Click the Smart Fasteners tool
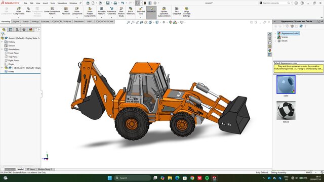The image size is (324, 182). pos(66,11)
